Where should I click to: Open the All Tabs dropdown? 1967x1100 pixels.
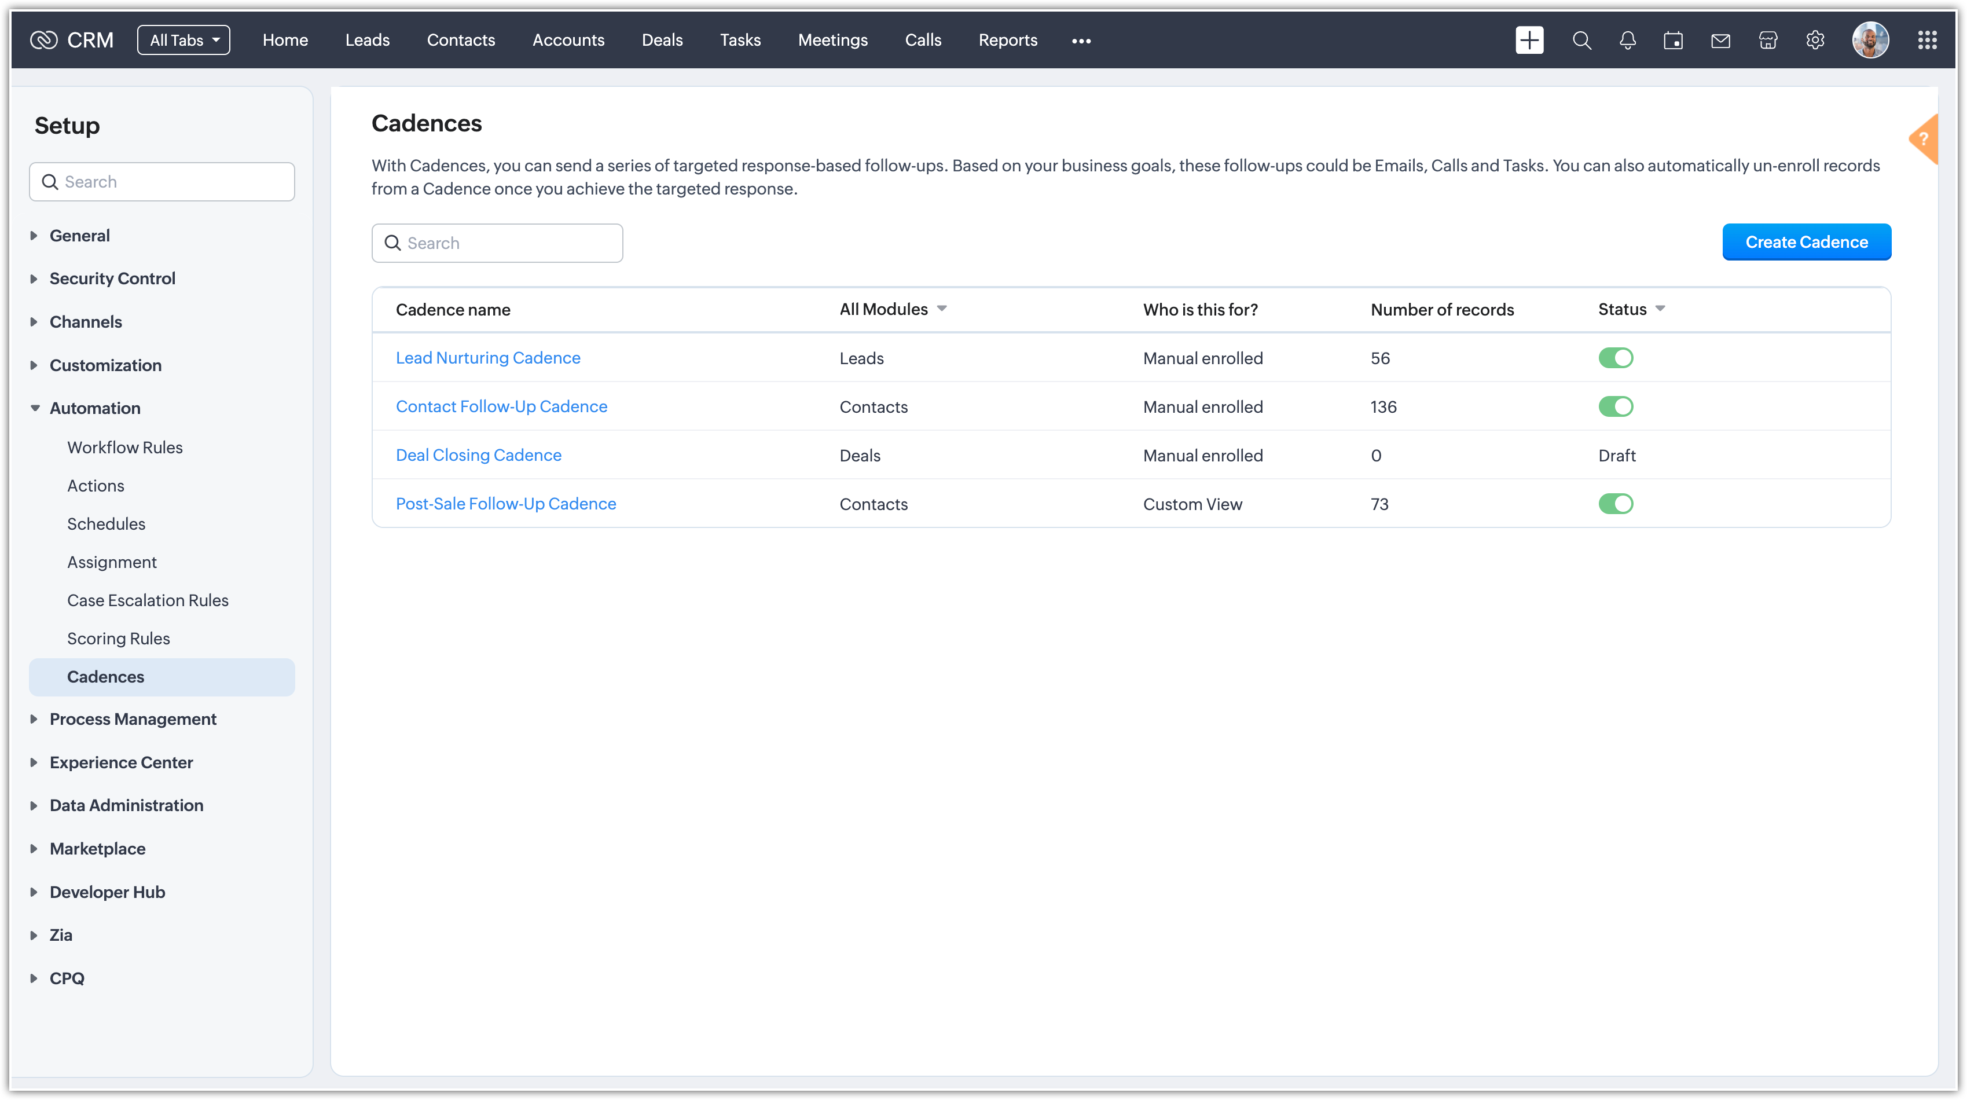[184, 41]
